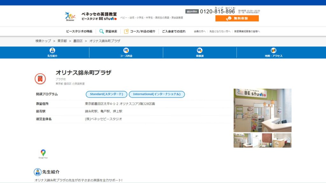Go to 墨田区 in the breadcrumb

point(78,41)
